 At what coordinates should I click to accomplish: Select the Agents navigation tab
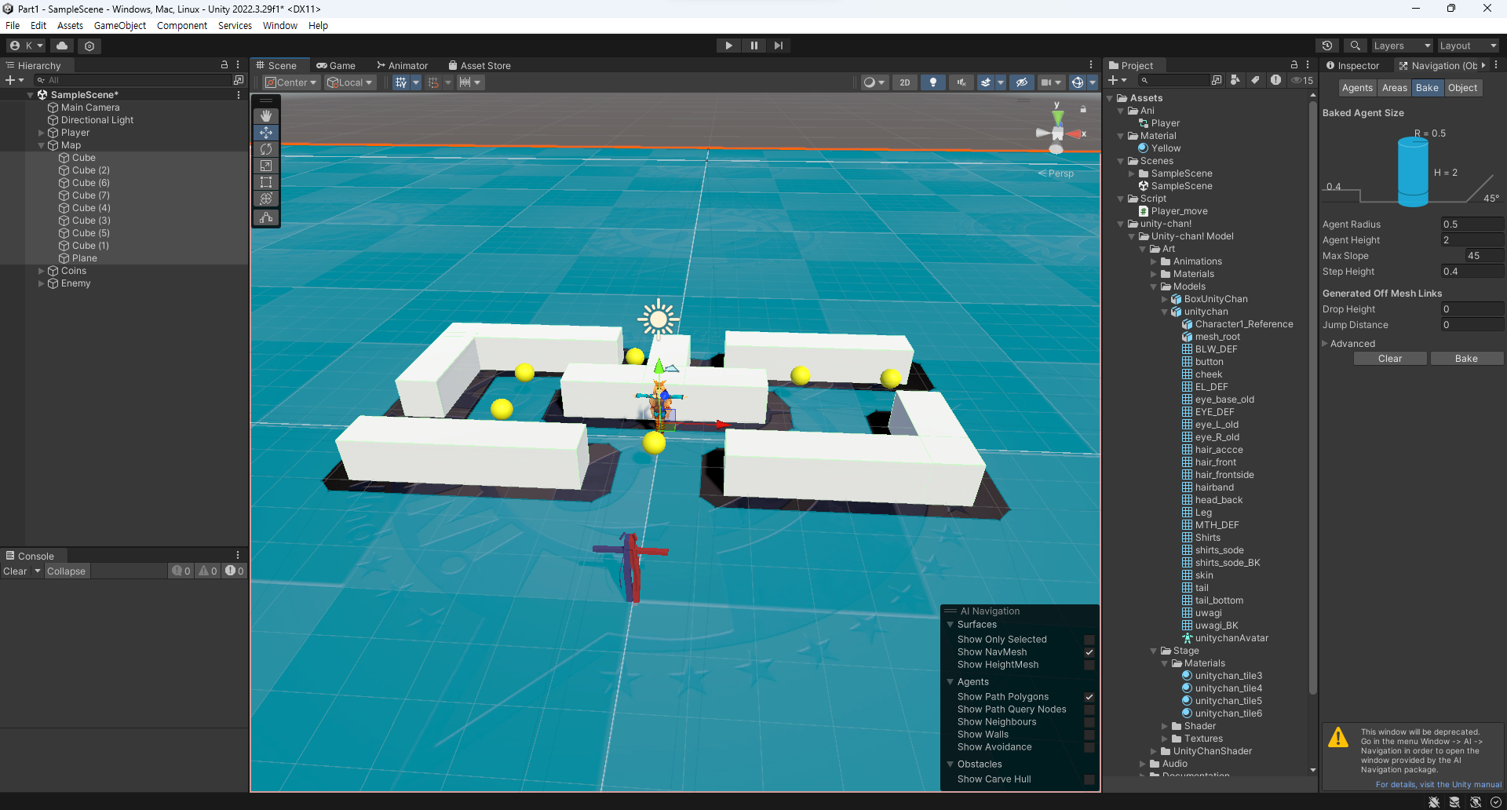click(1357, 88)
